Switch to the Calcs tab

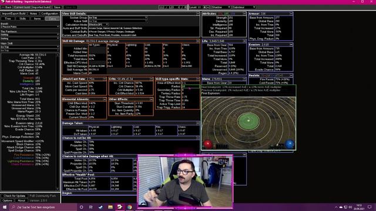pyautogui.click(x=52, y=18)
